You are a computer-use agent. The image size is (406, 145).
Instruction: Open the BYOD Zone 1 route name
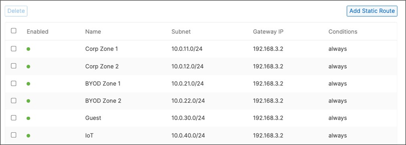(103, 83)
